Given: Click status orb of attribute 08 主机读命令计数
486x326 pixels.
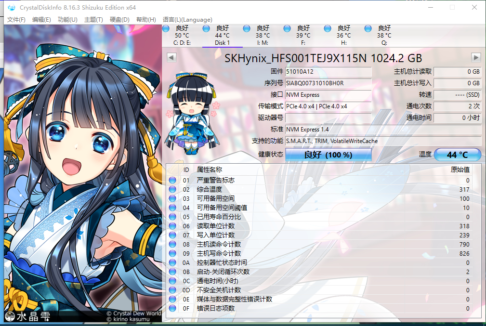Looking at the screenshot, I should coord(172,244).
